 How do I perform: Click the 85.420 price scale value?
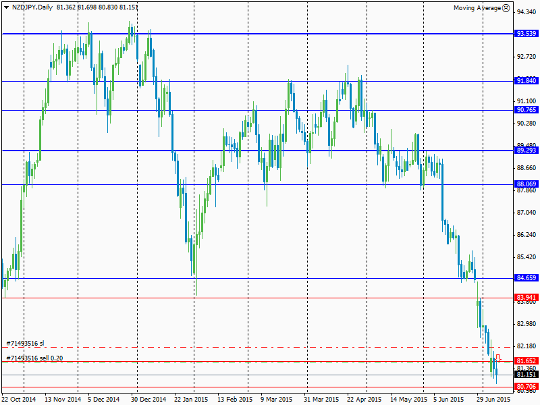526,257
